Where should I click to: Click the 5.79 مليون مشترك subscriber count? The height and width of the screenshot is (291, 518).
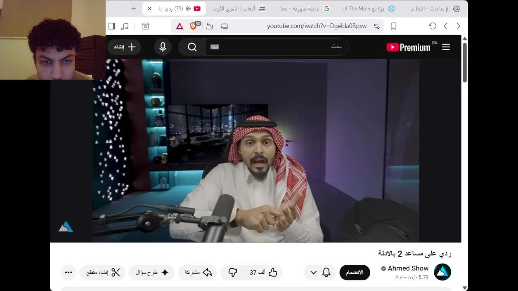[x=412, y=277]
